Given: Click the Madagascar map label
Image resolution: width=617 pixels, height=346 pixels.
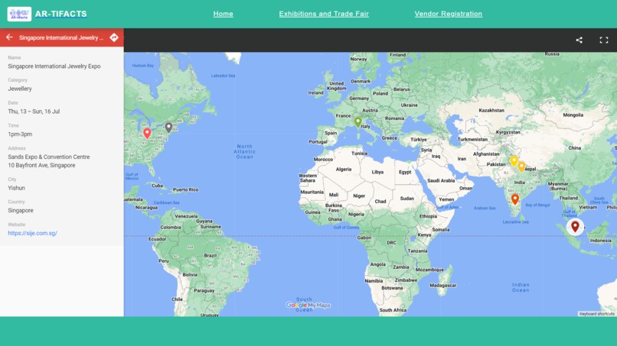Looking at the screenshot, I should click(443, 286).
